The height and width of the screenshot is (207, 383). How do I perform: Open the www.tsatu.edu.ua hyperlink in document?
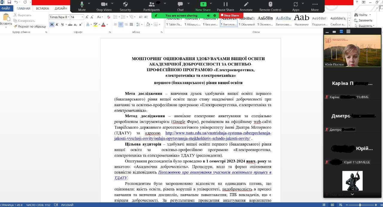pyautogui.click(x=193, y=136)
